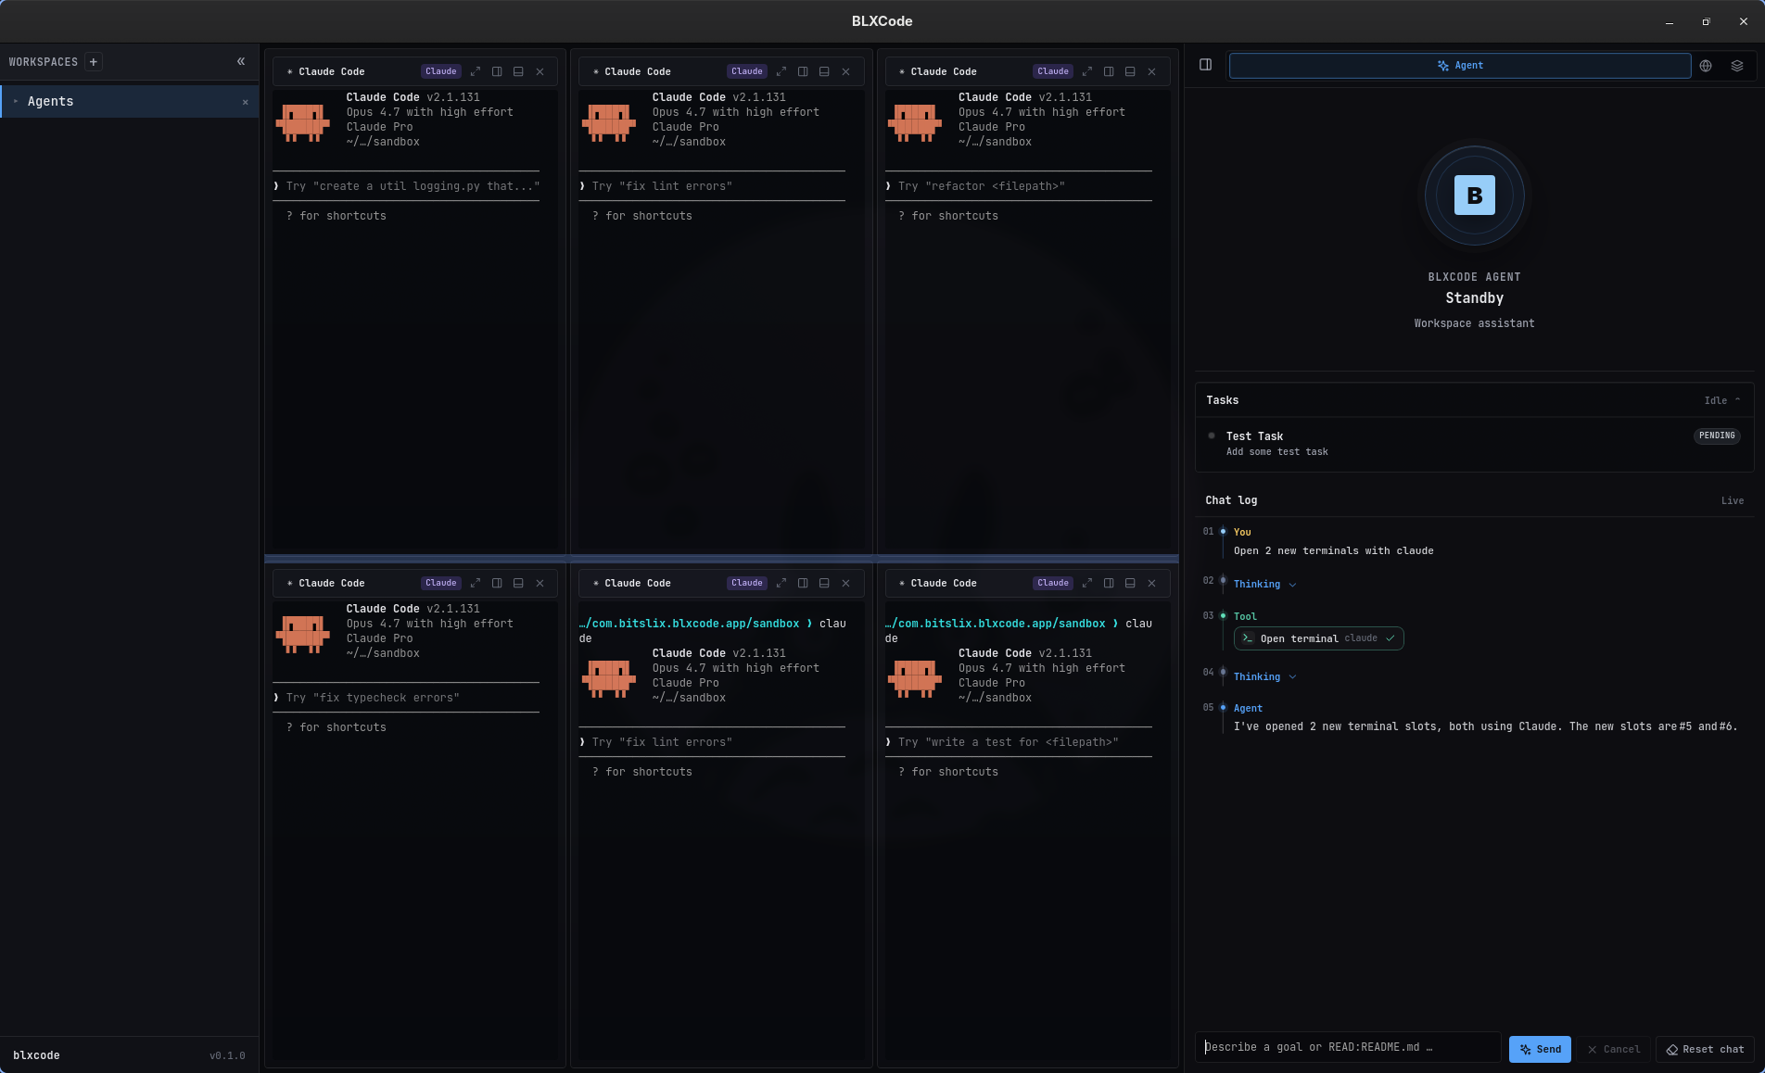The height and width of the screenshot is (1073, 1765).
Task: Split down the "create a util logging.py" terminal
Action: click(x=518, y=71)
